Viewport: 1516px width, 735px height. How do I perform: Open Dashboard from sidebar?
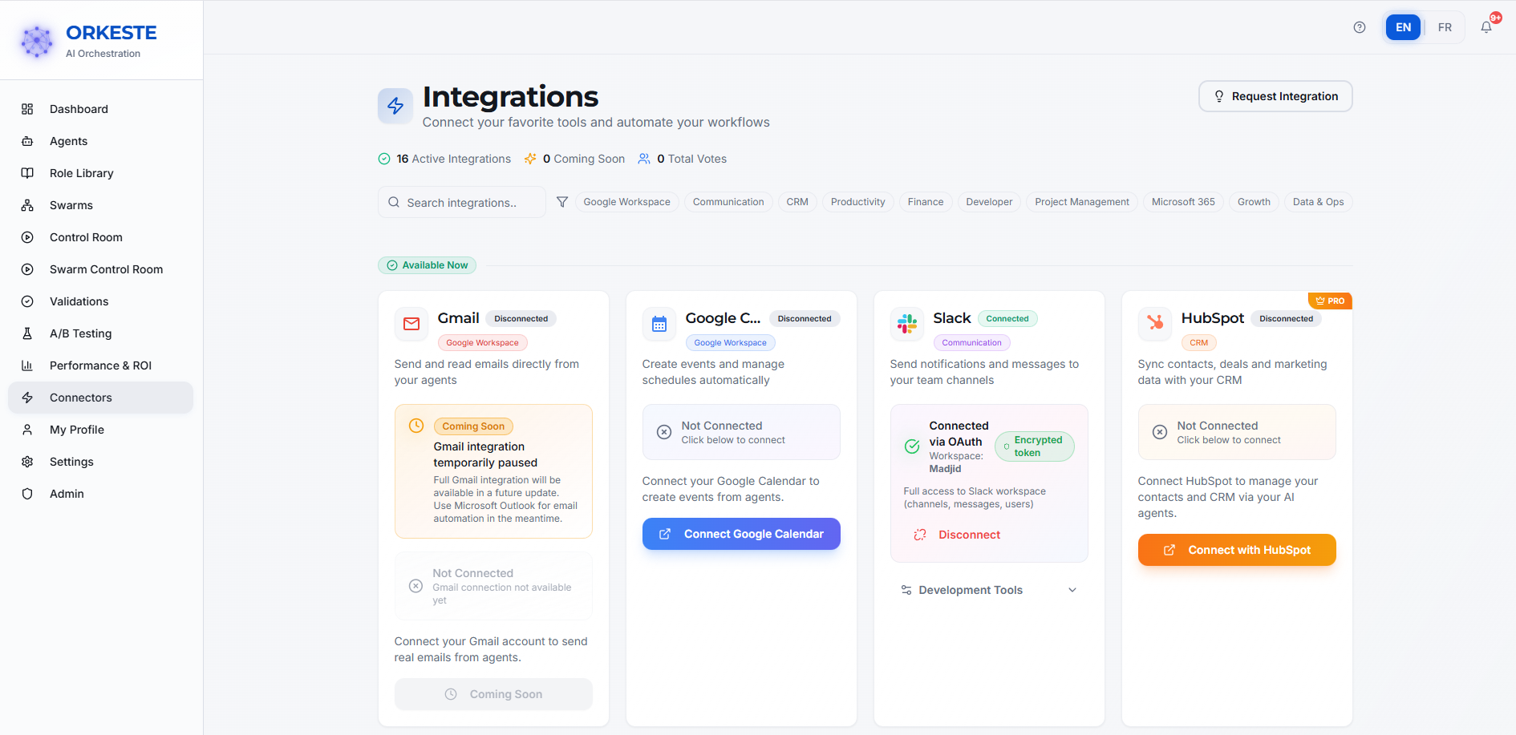point(101,109)
